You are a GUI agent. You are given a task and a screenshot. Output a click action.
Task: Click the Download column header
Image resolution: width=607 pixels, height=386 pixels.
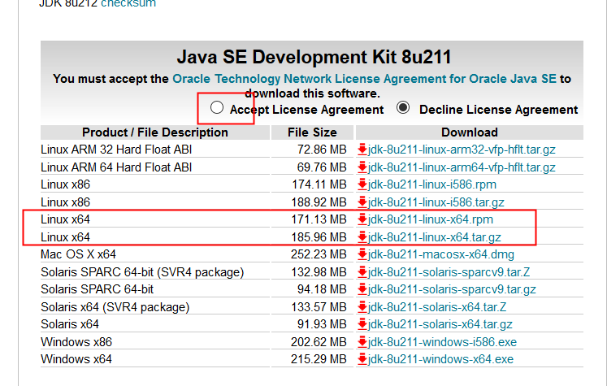470,132
